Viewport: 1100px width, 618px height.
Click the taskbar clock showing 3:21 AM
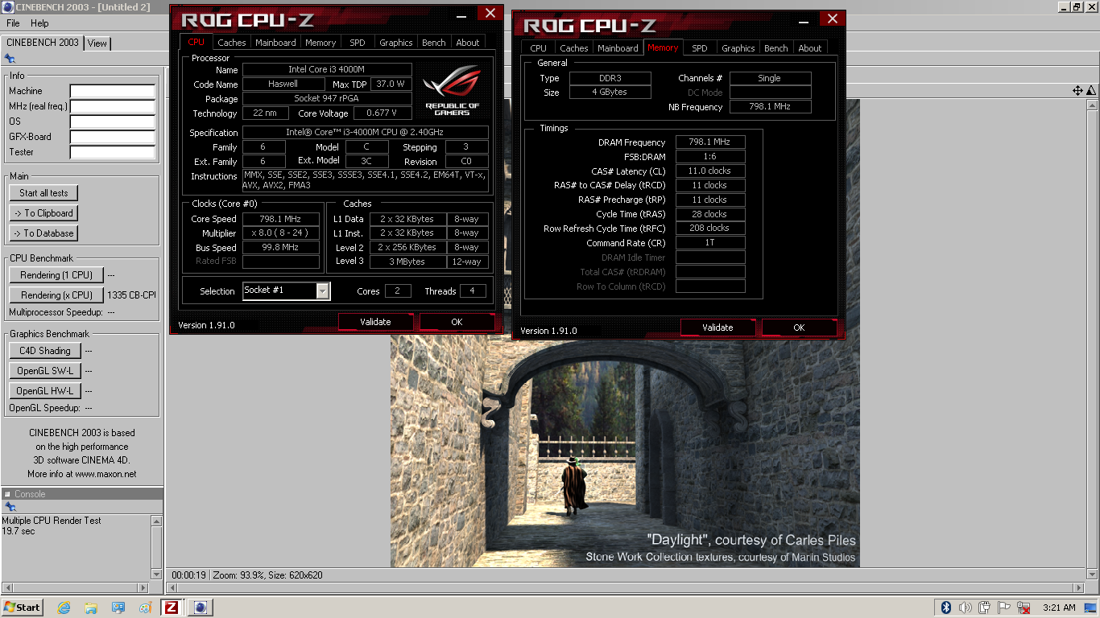1059,608
